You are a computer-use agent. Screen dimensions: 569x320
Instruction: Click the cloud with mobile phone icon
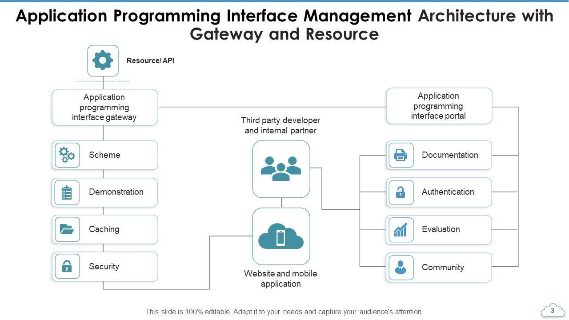click(281, 236)
